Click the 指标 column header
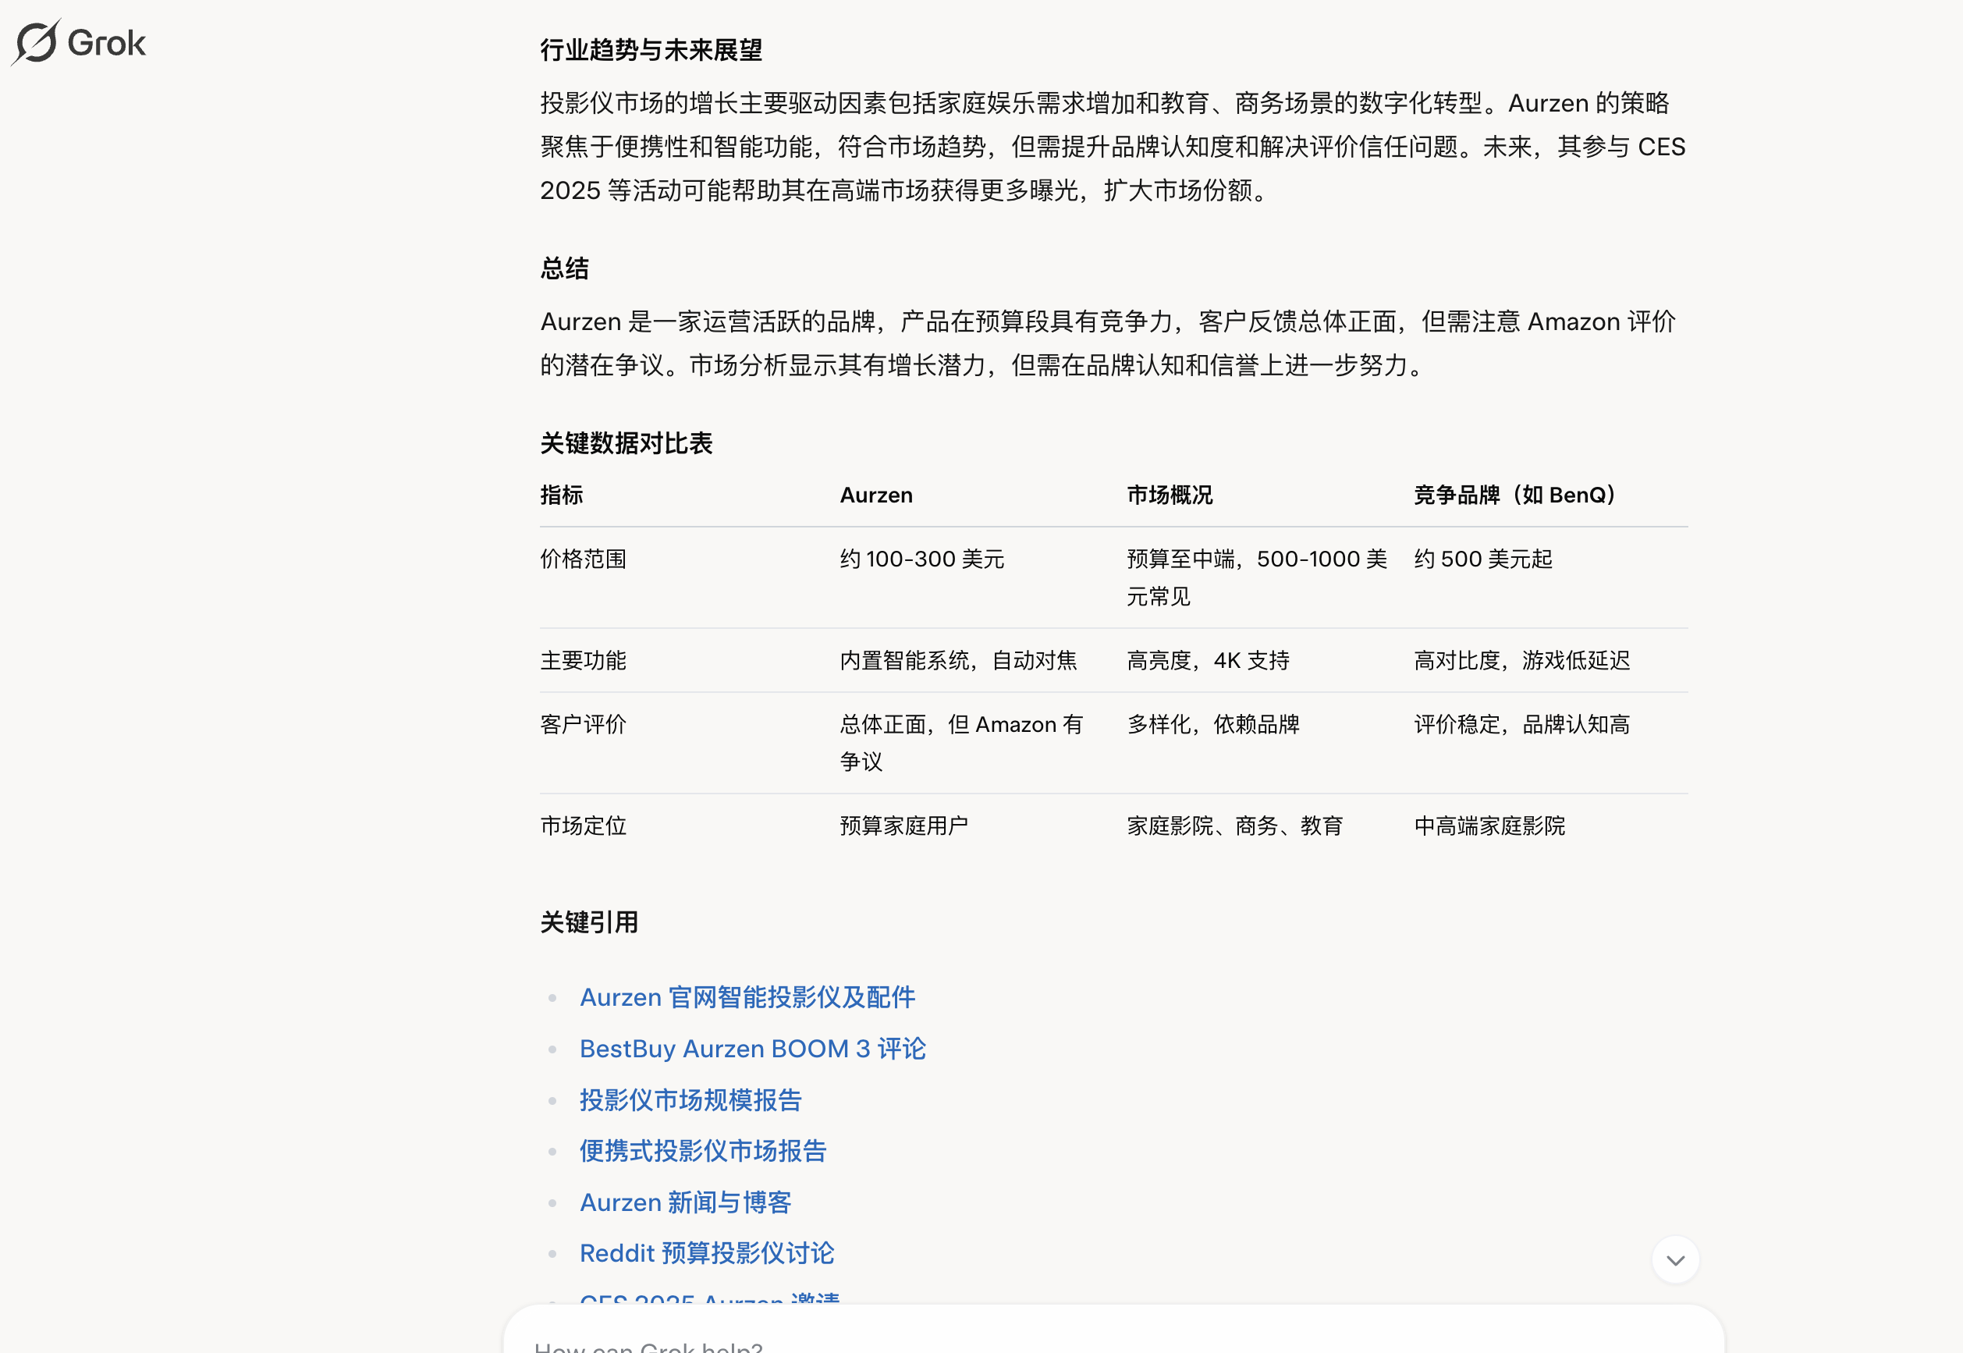Viewport: 1963px width, 1353px height. click(562, 495)
